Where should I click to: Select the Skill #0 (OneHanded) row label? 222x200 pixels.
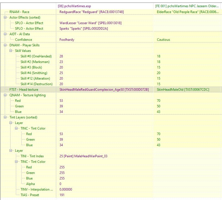(36, 56)
